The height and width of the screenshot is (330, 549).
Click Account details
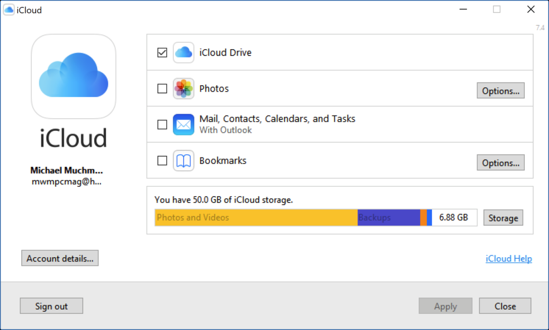[x=60, y=258]
